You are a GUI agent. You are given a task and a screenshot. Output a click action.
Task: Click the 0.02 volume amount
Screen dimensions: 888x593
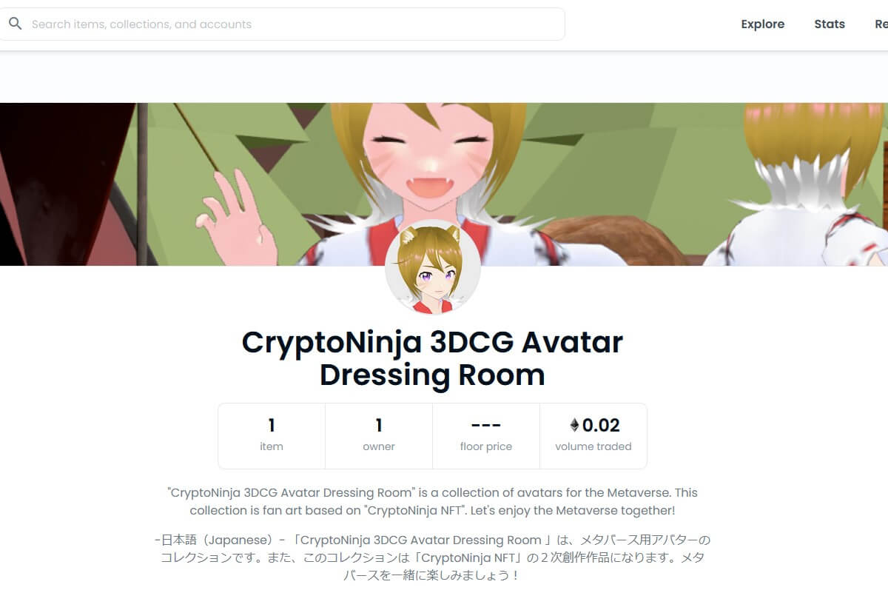pos(601,425)
